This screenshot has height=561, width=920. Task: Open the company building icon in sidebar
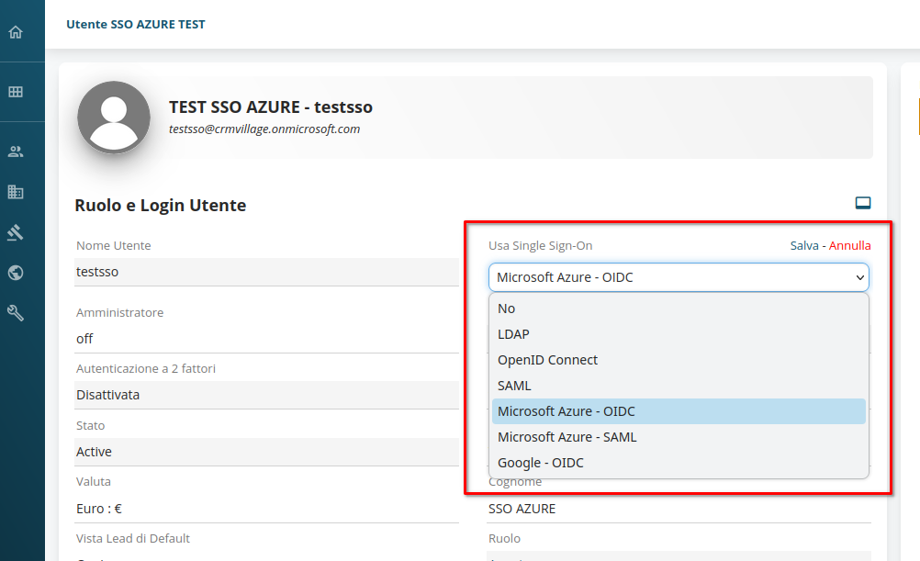point(16,192)
